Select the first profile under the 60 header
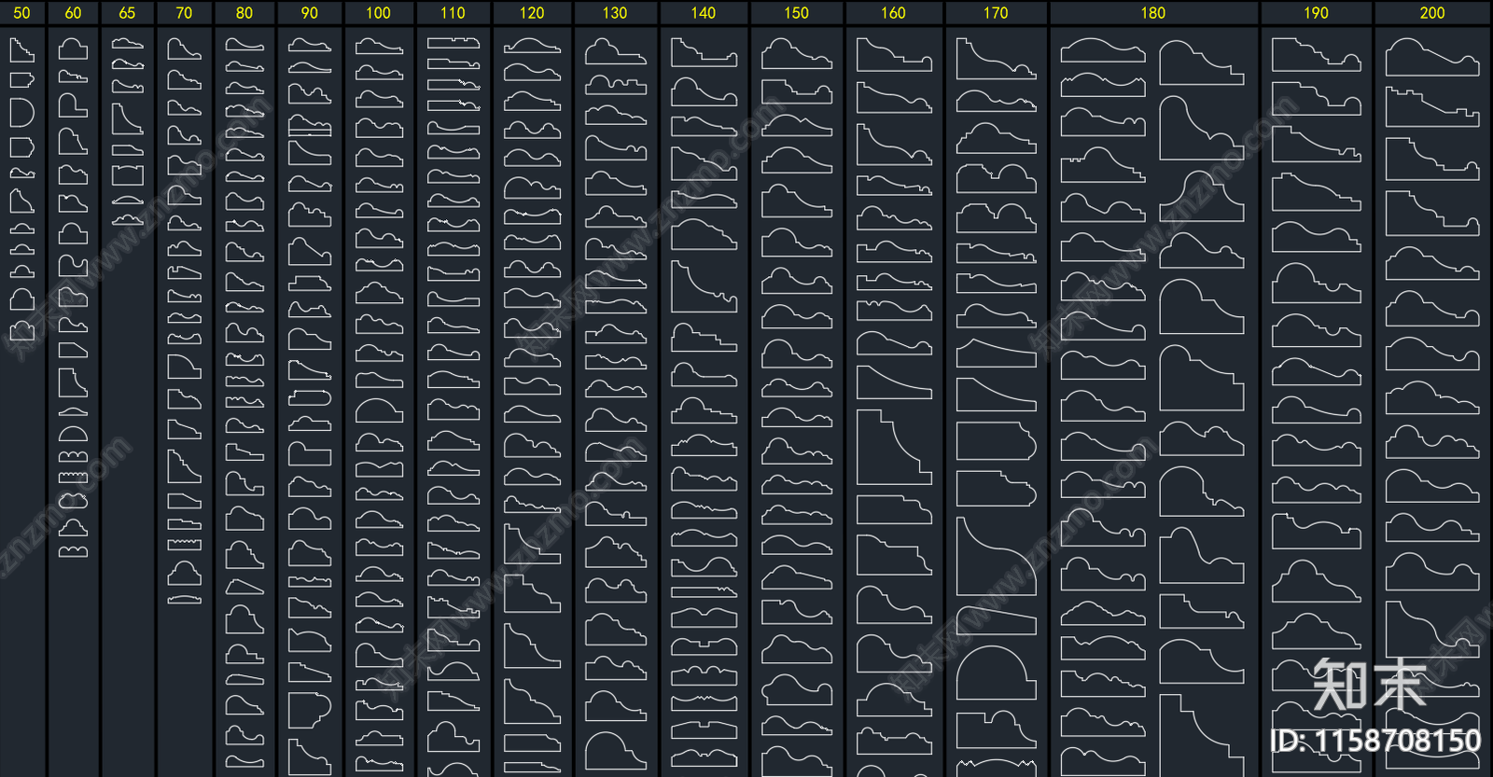This screenshot has height=777, width=1493. pos(73,49)
